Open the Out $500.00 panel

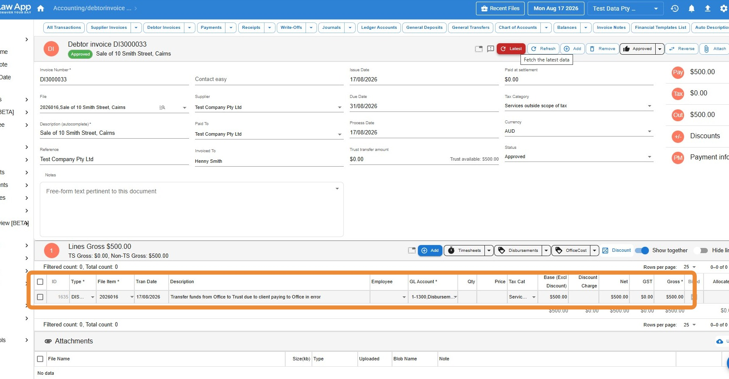coord(697,115)
